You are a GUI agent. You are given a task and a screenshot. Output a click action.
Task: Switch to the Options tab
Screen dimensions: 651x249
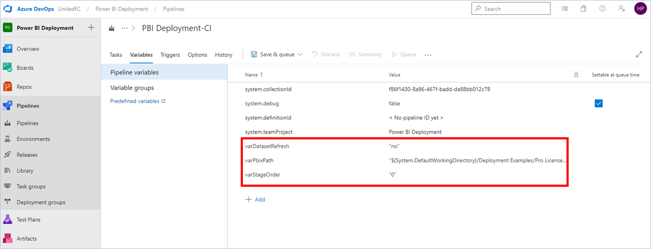pos(197,55)
